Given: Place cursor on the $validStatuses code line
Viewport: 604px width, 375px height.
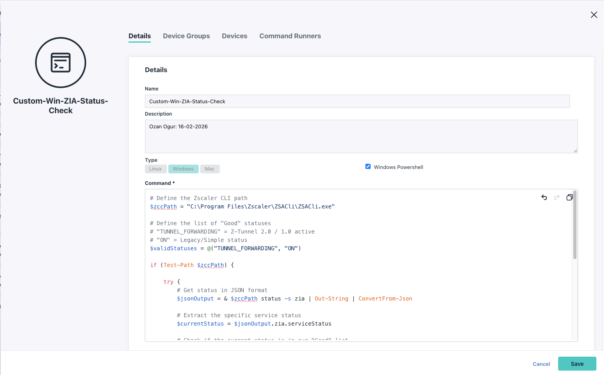Looking at the screenshot, I should (x=225, y=248).
